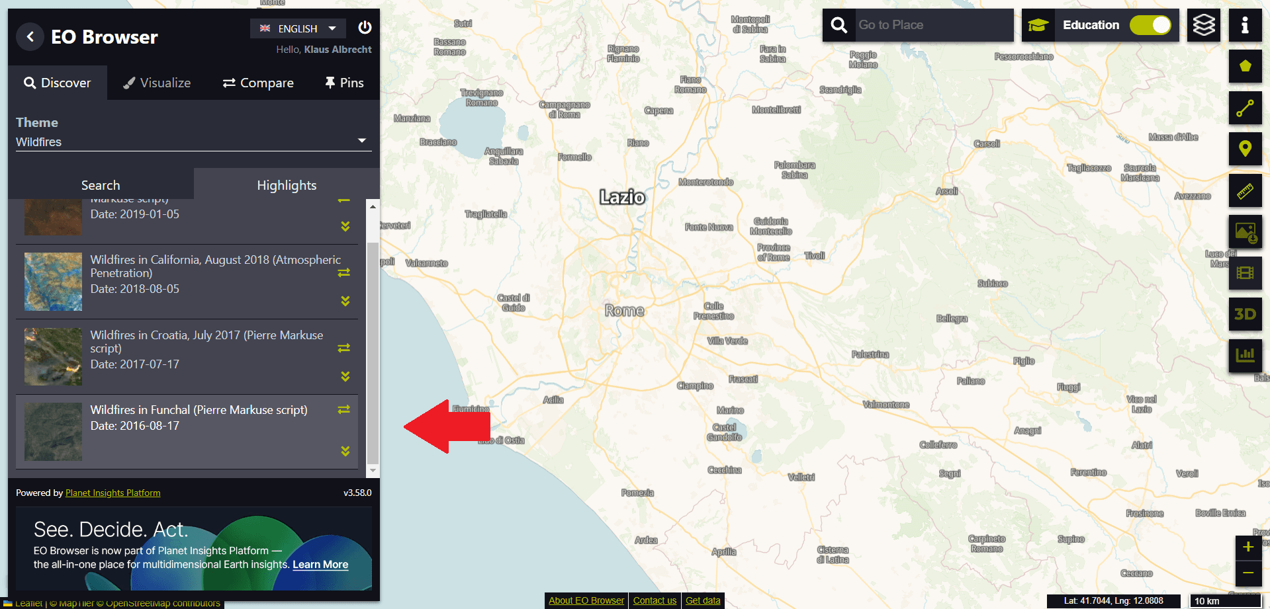The width and height of the screenshot is (1270, 609).
Task: Open the timelapse film icon
Action: tap(1245, 273)
